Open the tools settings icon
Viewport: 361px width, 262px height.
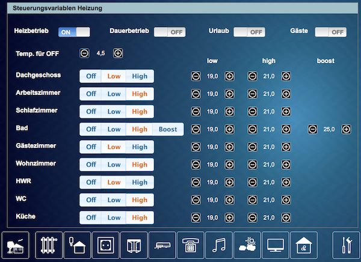click(347, 245)
